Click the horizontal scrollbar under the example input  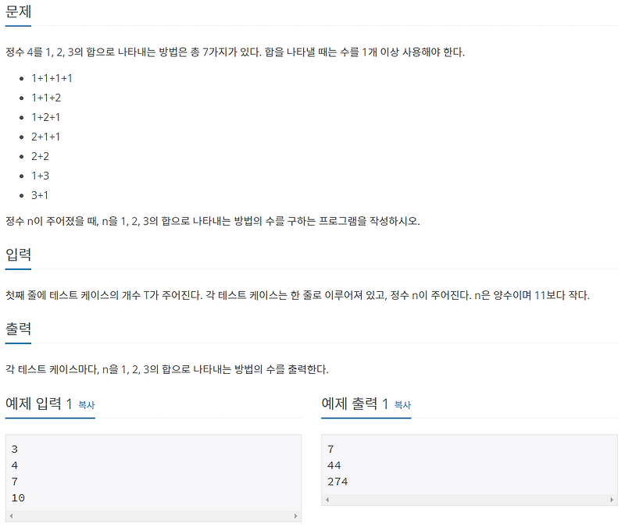click(152, 514)
